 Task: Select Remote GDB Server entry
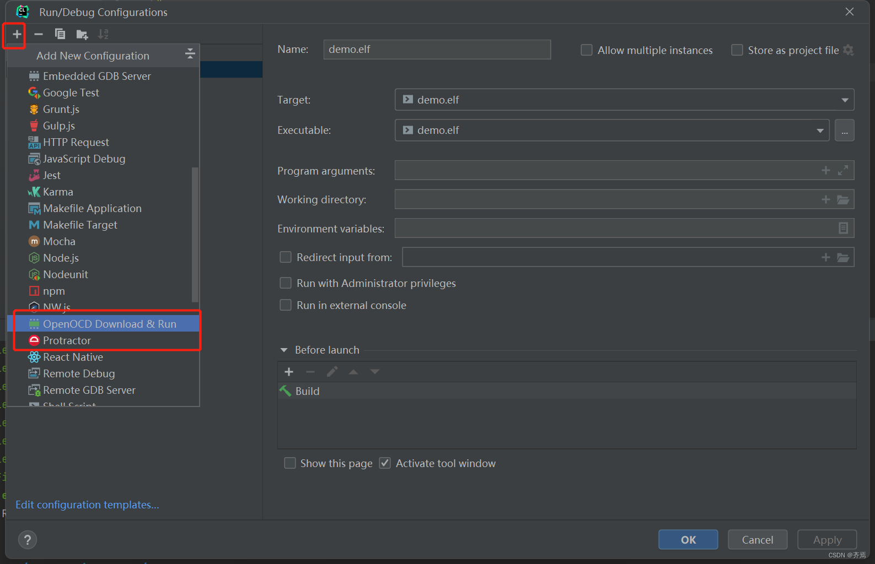pyautogui.click(x=103, y=390)
